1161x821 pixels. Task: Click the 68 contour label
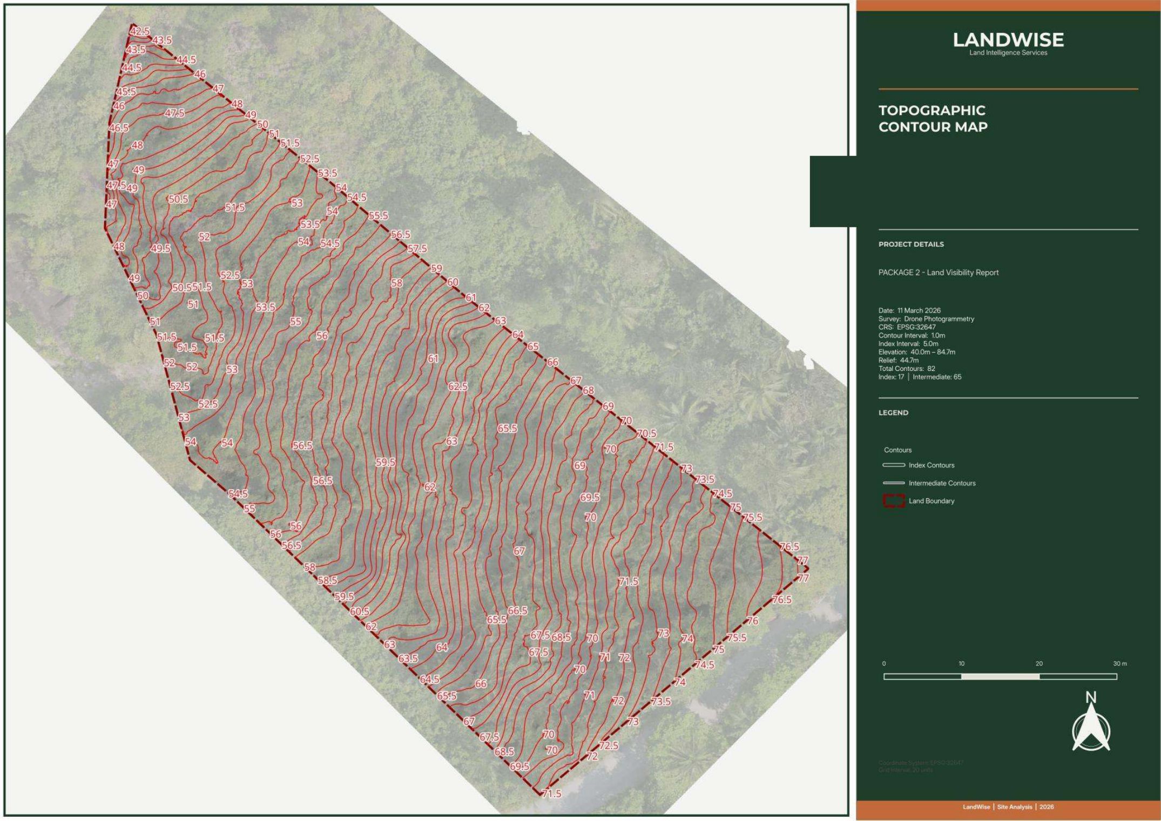[x=588, y=390]
